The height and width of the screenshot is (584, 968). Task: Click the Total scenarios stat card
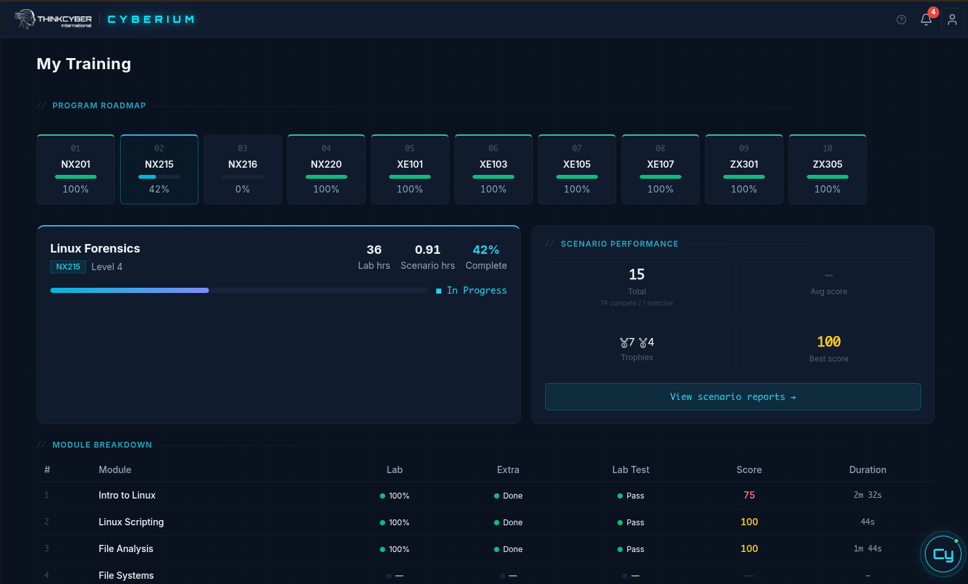(x=637, y=286)
